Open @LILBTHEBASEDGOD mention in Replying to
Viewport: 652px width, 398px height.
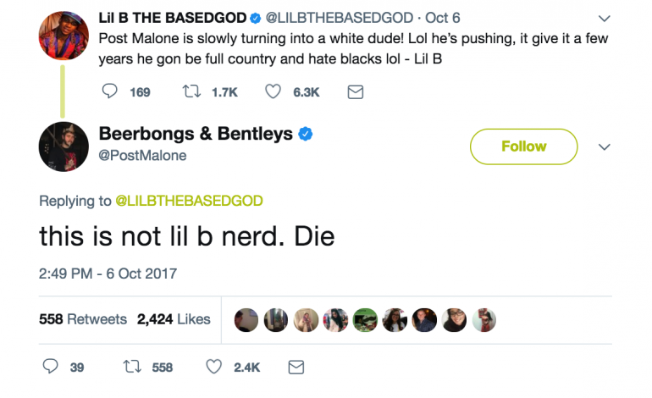[x=189, y=201]
